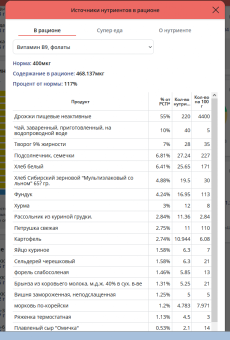Viewport: 230px width, 340px height.
Task: Select the "форель слабосоленая" row
Action: [x=112, y=272]
